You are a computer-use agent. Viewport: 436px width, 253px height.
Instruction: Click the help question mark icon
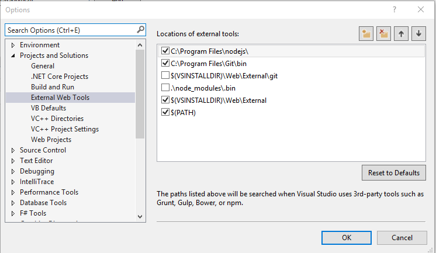coord(395,9)
